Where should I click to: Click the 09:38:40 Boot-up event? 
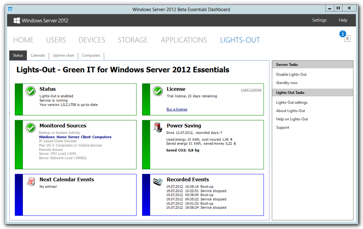coord(190,195)
